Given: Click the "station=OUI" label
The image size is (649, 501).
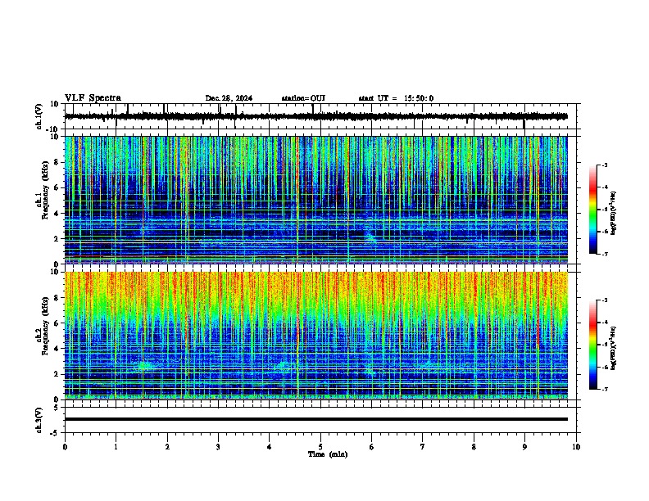Looking at the screenshot, I should (x=303, y=98).
